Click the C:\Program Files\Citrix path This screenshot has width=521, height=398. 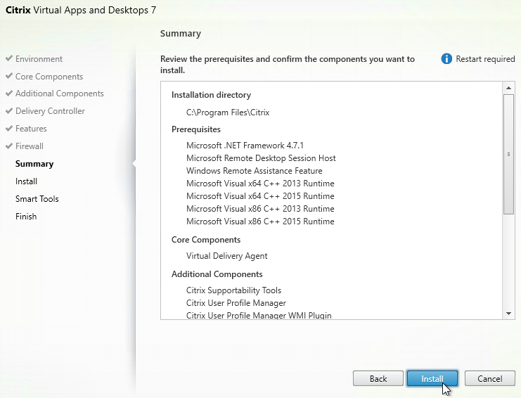(x=228, y=113)
